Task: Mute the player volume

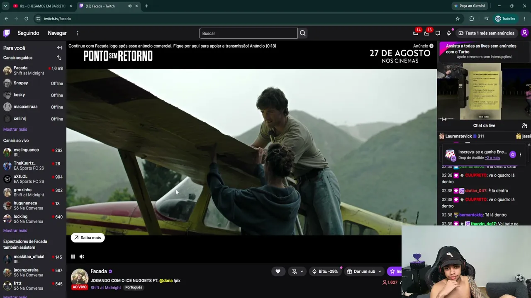Action: 82,257
